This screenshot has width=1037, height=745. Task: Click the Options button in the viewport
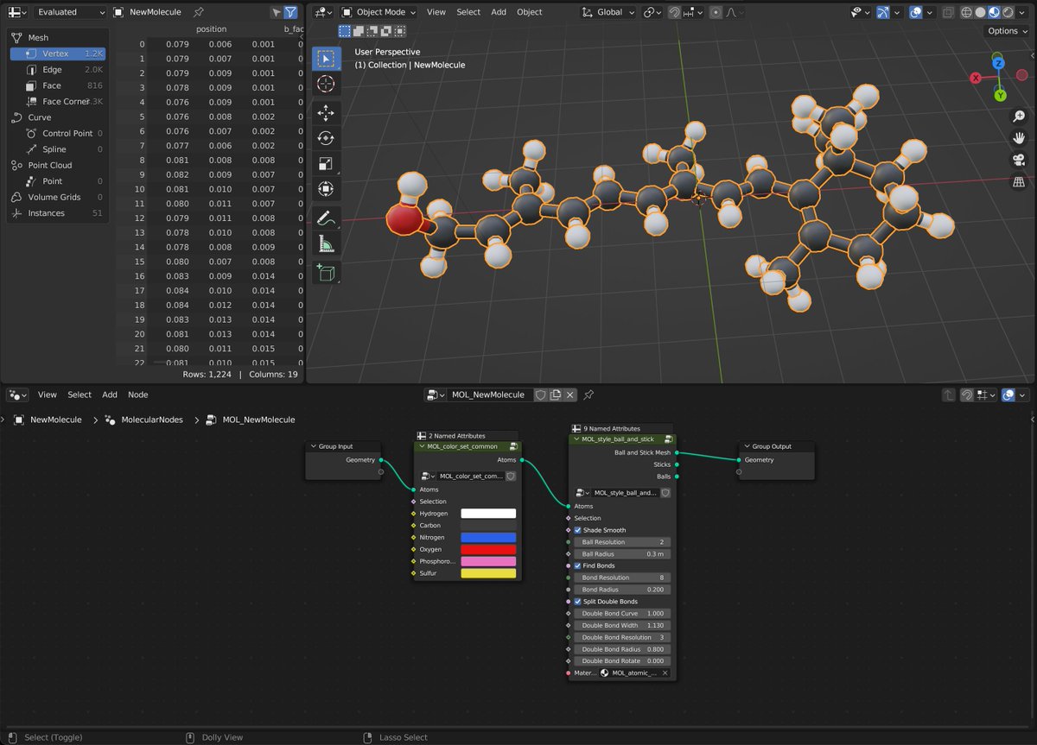point(1005,30)
